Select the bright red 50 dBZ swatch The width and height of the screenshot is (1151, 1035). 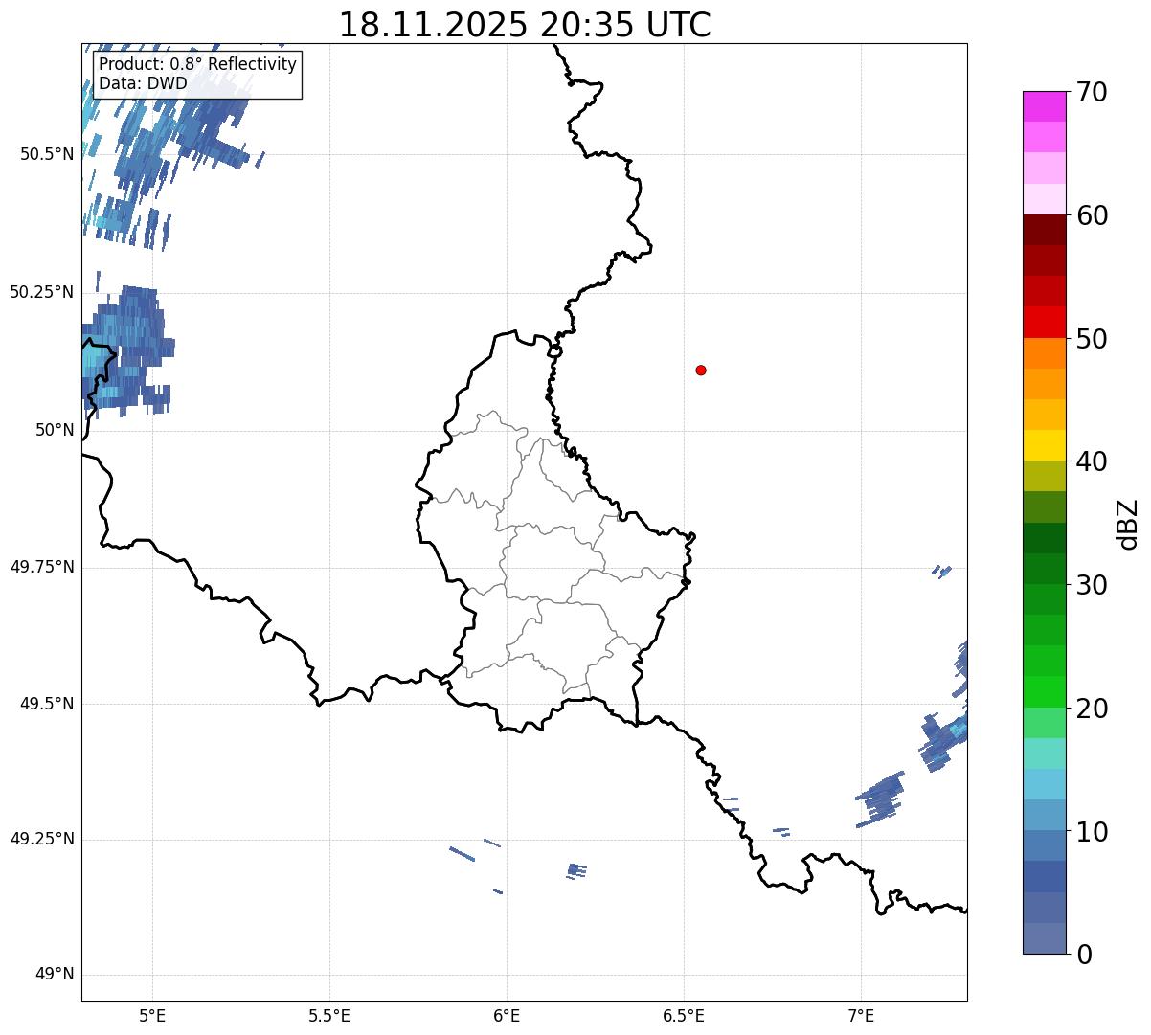1045,322
